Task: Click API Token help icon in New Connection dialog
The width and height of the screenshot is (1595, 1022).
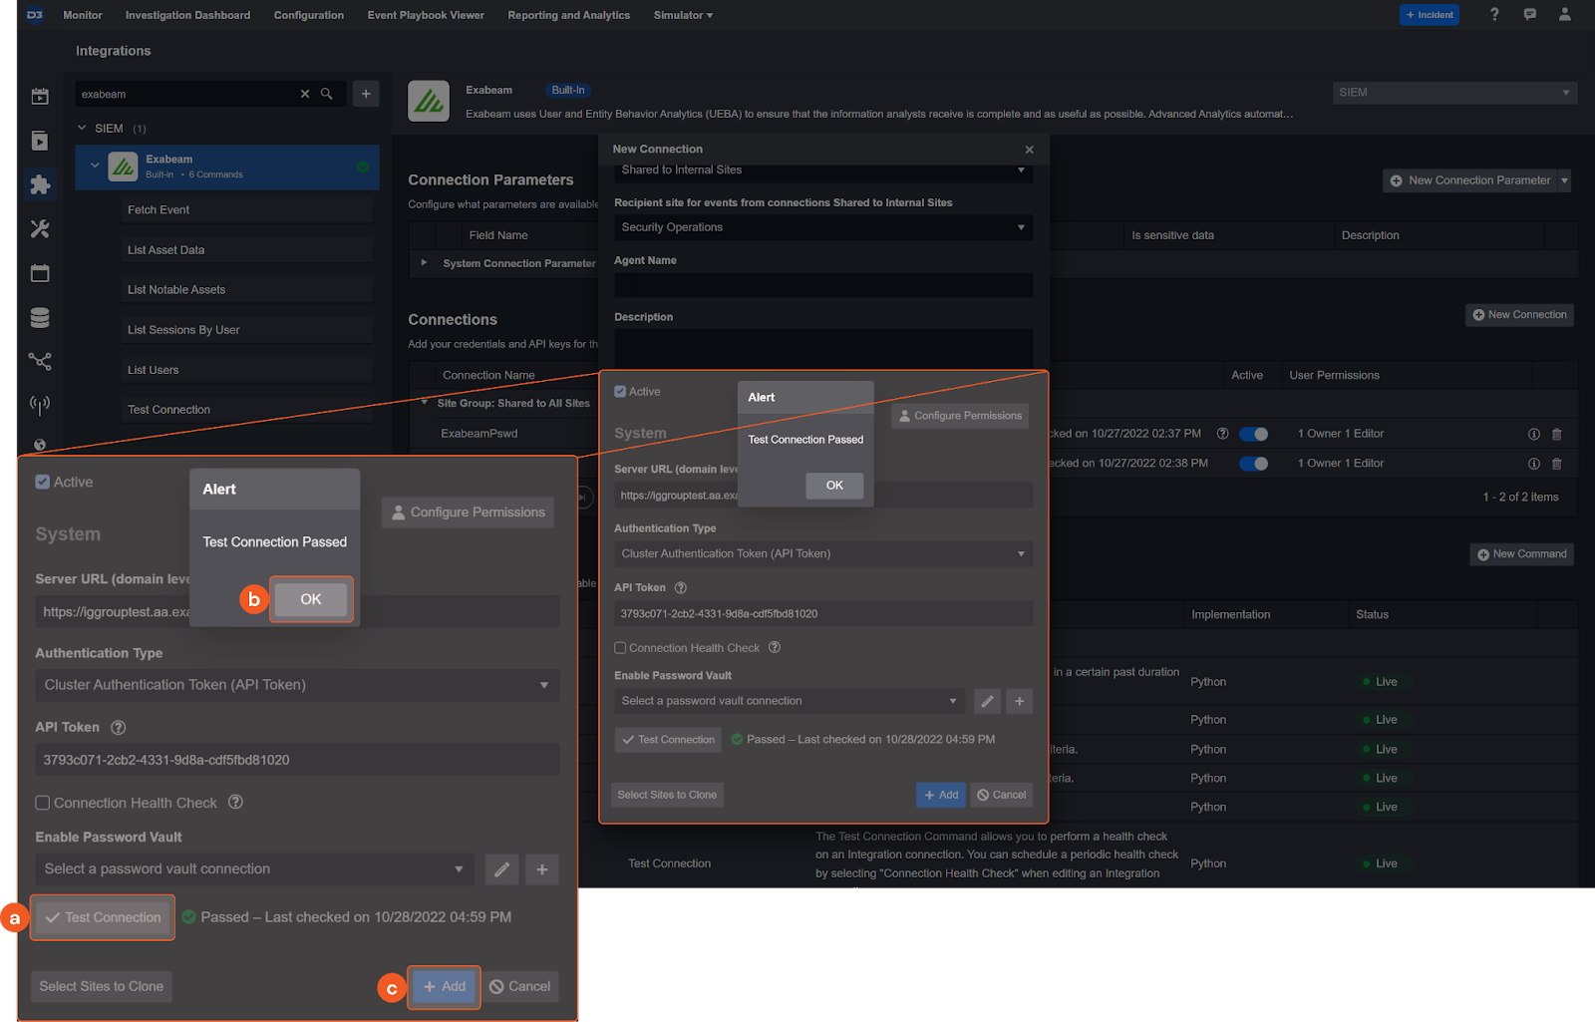Action: pyautogui.click(x=681, y=588)
